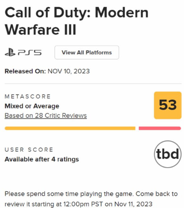The width and height of the screenshot is (184, 208).
Task: Click the USER SCORE heading label
Action: pyautogui.click(x=29, y=150)
